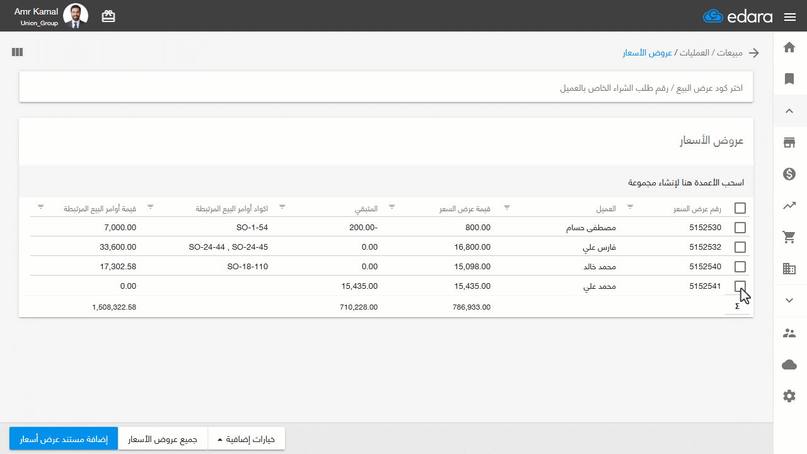Toggle the select-all header checkbox
The image size is (807, 454).
(x=740, y=208)
